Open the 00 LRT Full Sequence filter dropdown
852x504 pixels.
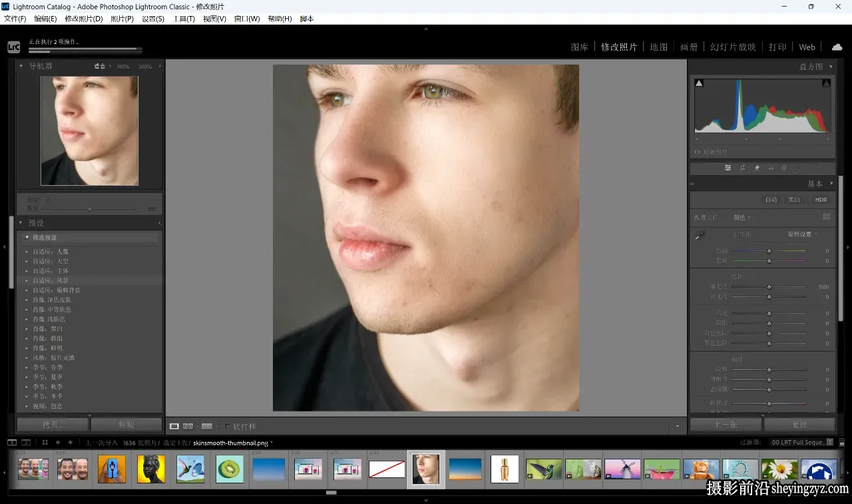(801, 442)
